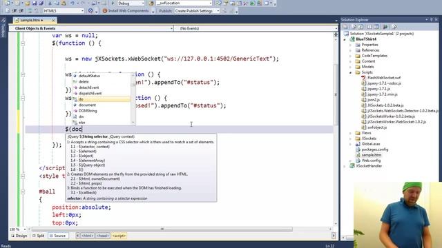442x248 pixels.
Task: Click the validation target settings icon beside HTML5
Action: click(90, 11)
